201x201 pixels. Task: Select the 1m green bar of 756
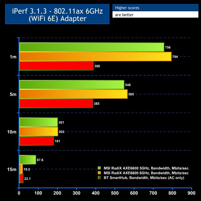tap(92, 47)
